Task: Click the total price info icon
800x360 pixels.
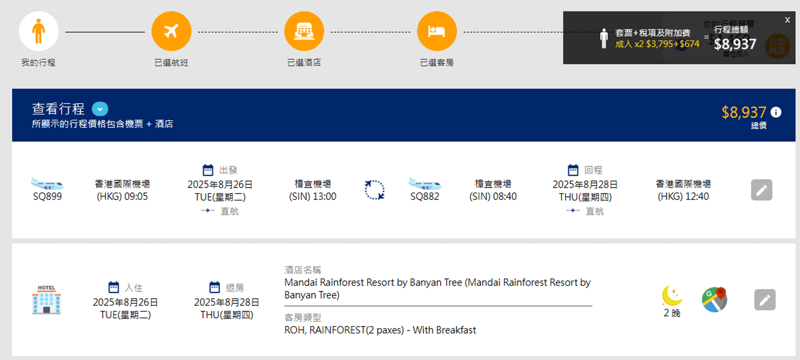Action: 776,112
